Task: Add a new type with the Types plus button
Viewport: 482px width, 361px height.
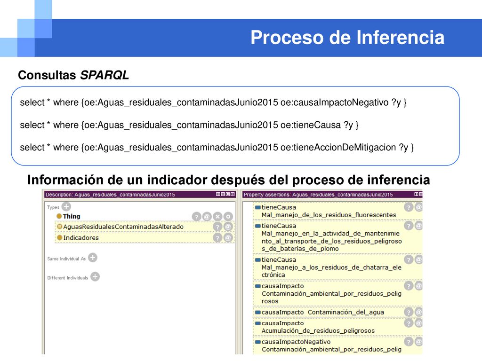Action: 66,207
